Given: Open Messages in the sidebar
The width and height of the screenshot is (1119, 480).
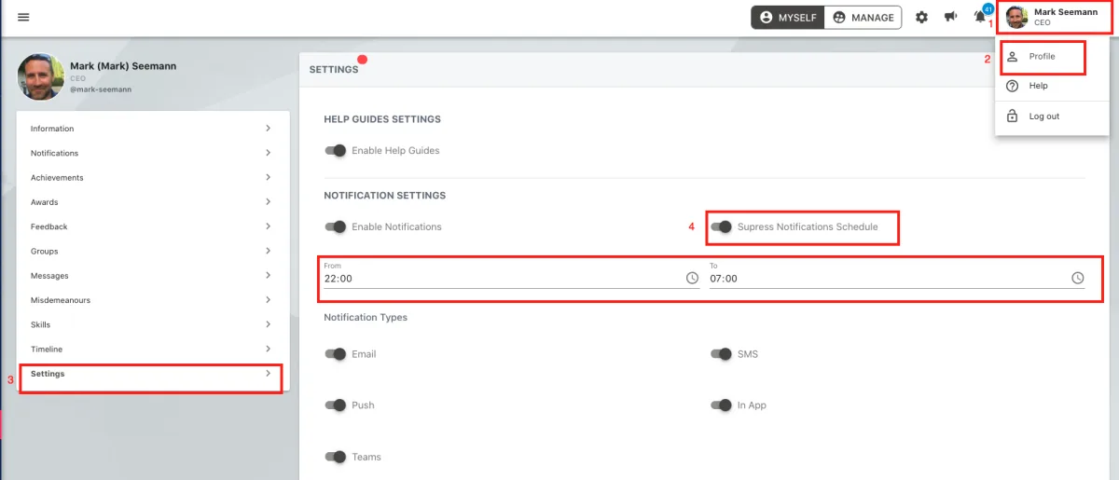Looking at the screenshot, I should pos(154,276).
